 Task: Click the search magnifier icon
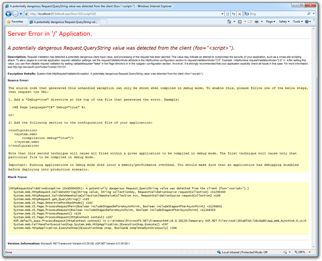[x=309, y=13]
